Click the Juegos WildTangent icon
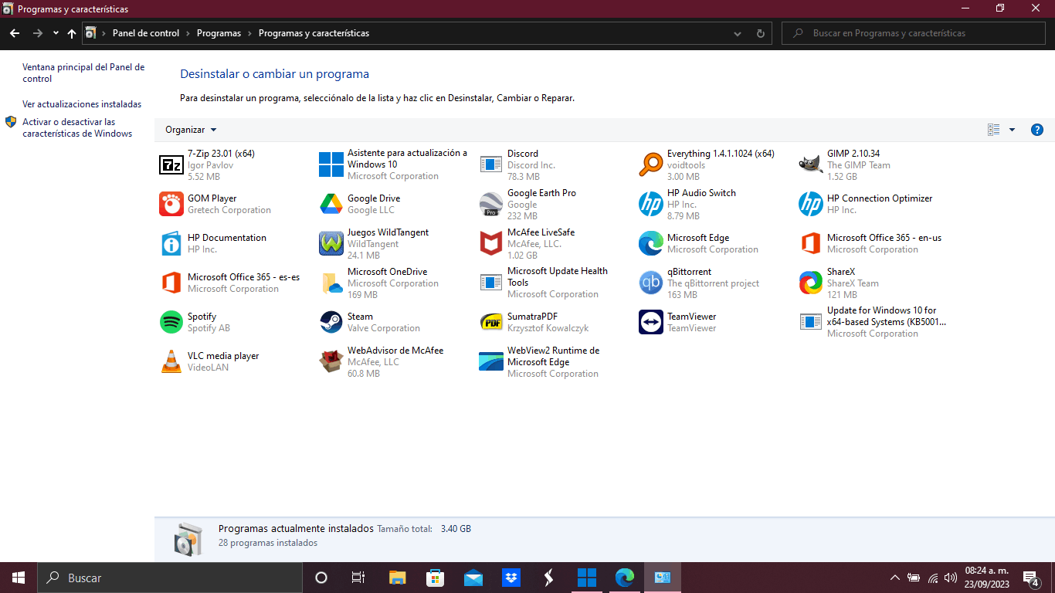 pyautogui.click(x=331, y=243)
